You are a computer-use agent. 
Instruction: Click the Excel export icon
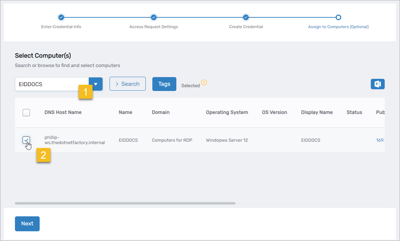coord(377,84)
